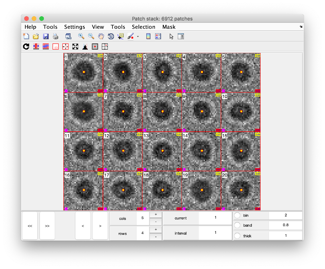Click the red crosshair alignment tool
Screen dimensions: 325x269
[65, 46]
